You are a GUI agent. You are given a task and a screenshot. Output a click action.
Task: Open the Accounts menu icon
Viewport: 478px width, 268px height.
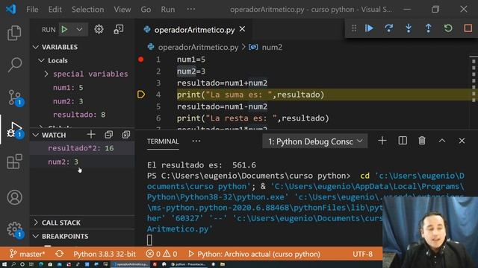tap(14, 197)
